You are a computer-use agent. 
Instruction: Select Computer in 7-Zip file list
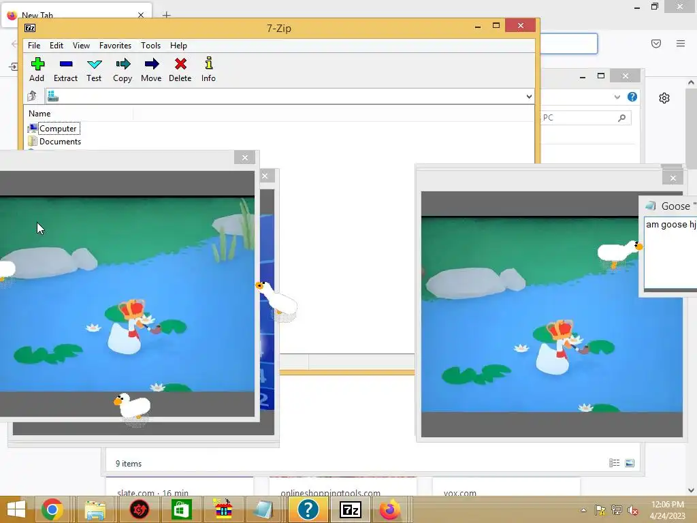pos(54,129)
